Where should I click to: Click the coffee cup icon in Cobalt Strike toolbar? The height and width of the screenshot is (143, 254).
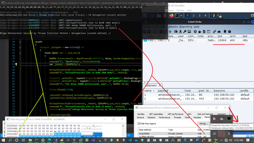(200, 32)
